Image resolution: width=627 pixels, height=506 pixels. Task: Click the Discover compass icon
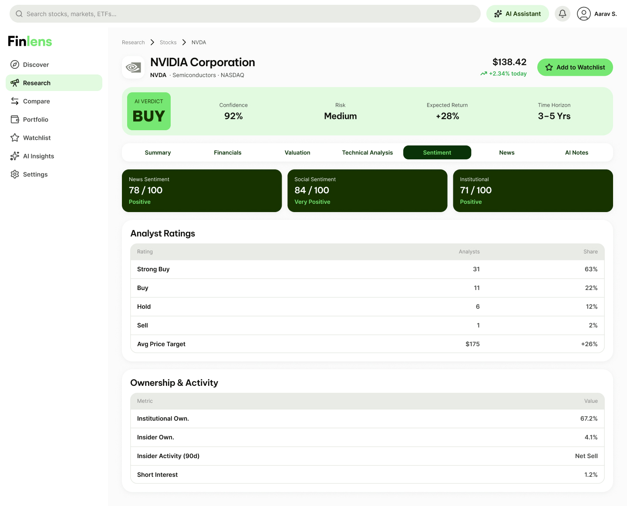click(15, 64)
